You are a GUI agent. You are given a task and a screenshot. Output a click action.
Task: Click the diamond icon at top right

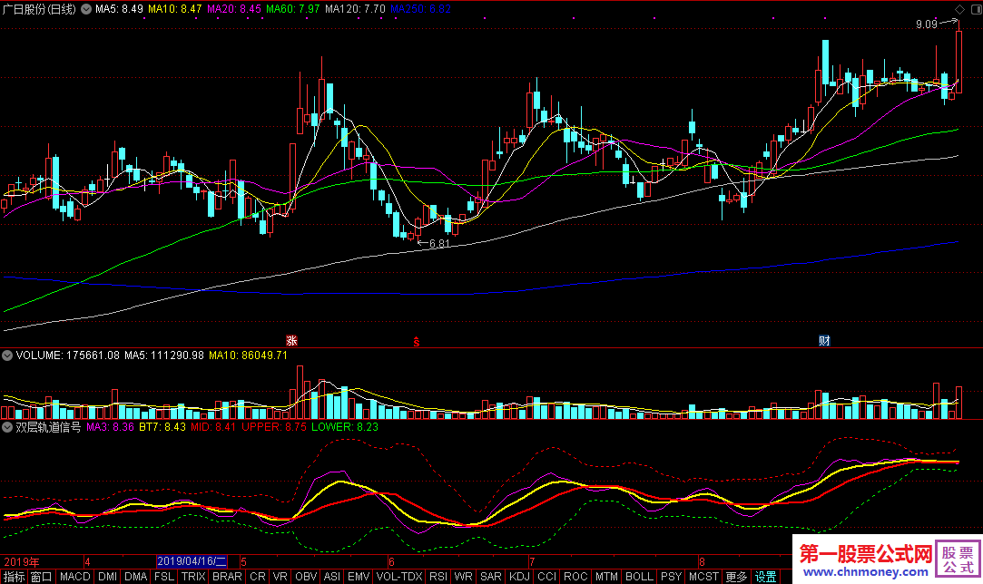(959, 9)
